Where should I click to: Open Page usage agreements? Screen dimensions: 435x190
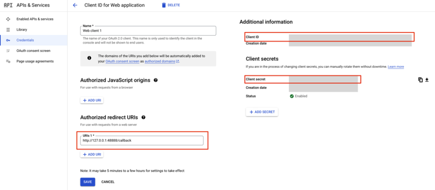(x=35, y=61)
